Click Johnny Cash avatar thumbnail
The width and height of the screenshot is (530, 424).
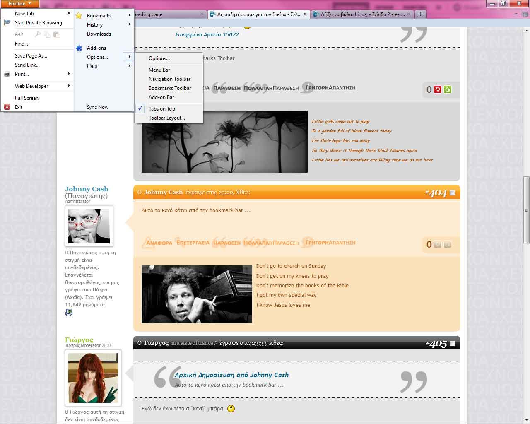tap(89, 226)
